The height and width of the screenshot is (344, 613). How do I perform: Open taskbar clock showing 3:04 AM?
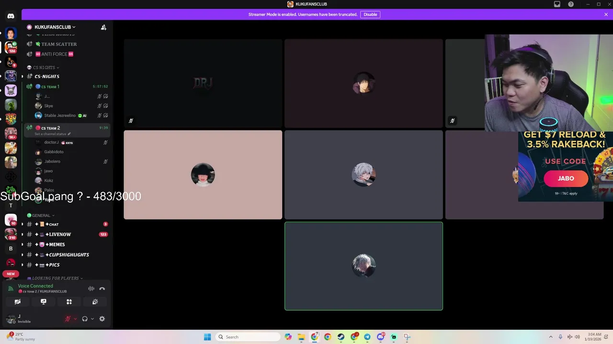pos(593,337)
